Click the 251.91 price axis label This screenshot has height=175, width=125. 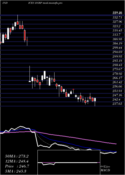pyautogui.click(x=117, y=91)
